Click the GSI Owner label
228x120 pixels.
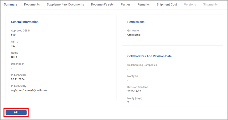click(x=133, y=31)
